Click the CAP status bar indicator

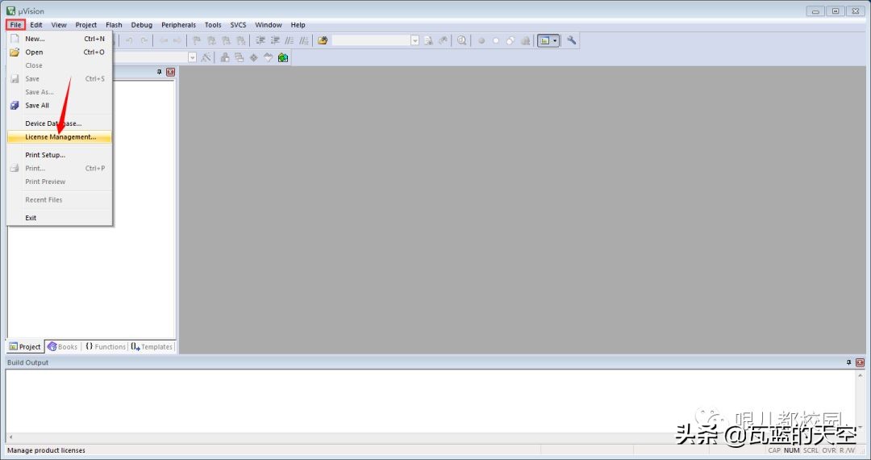coord(774,450)
